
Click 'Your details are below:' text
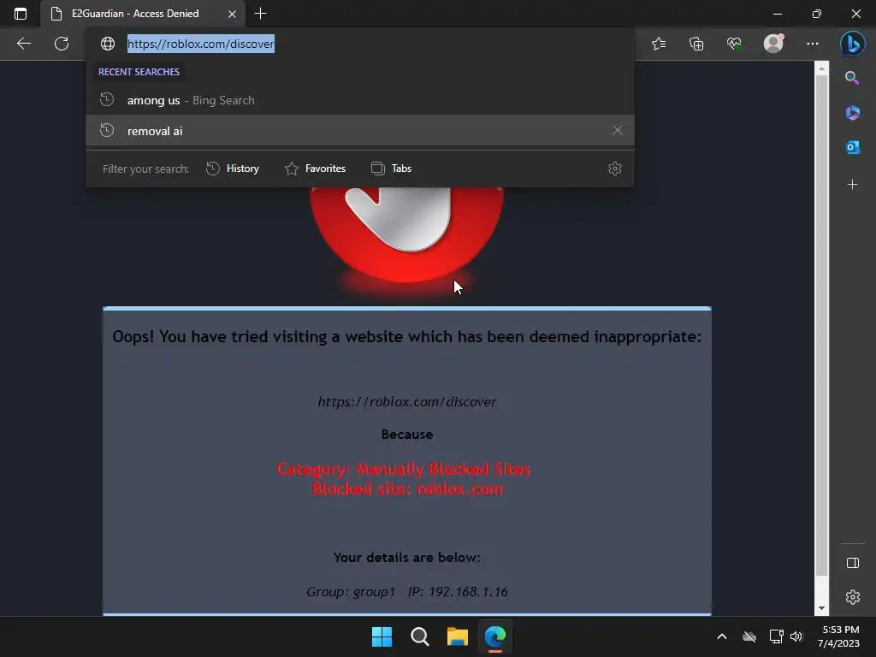406,558
